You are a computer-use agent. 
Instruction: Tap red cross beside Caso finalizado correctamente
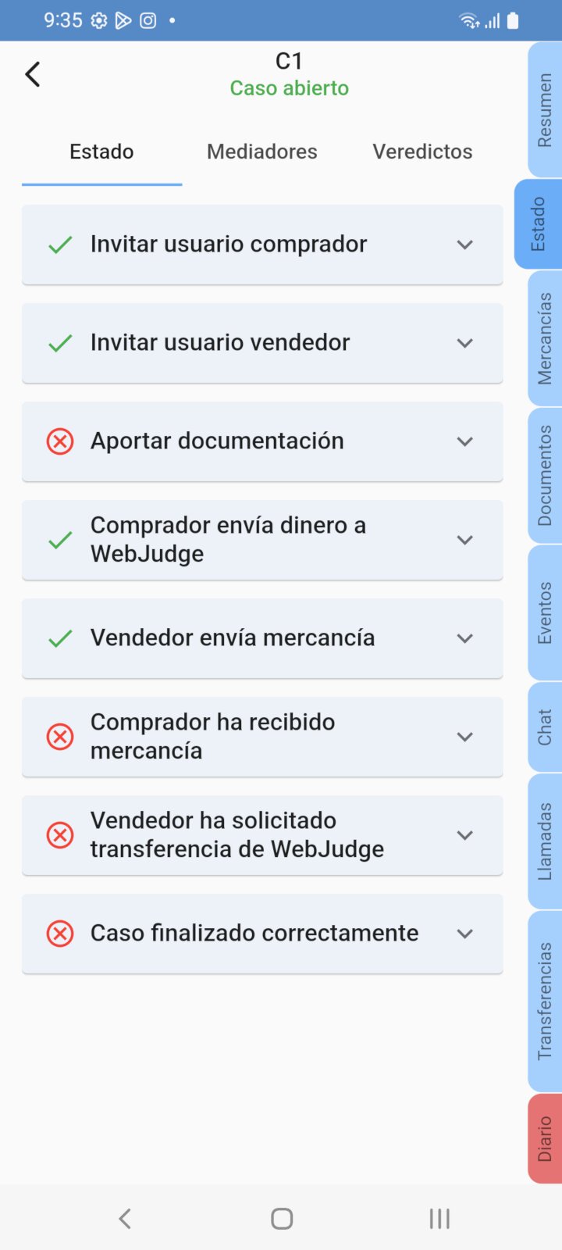(x=60, y=934)
